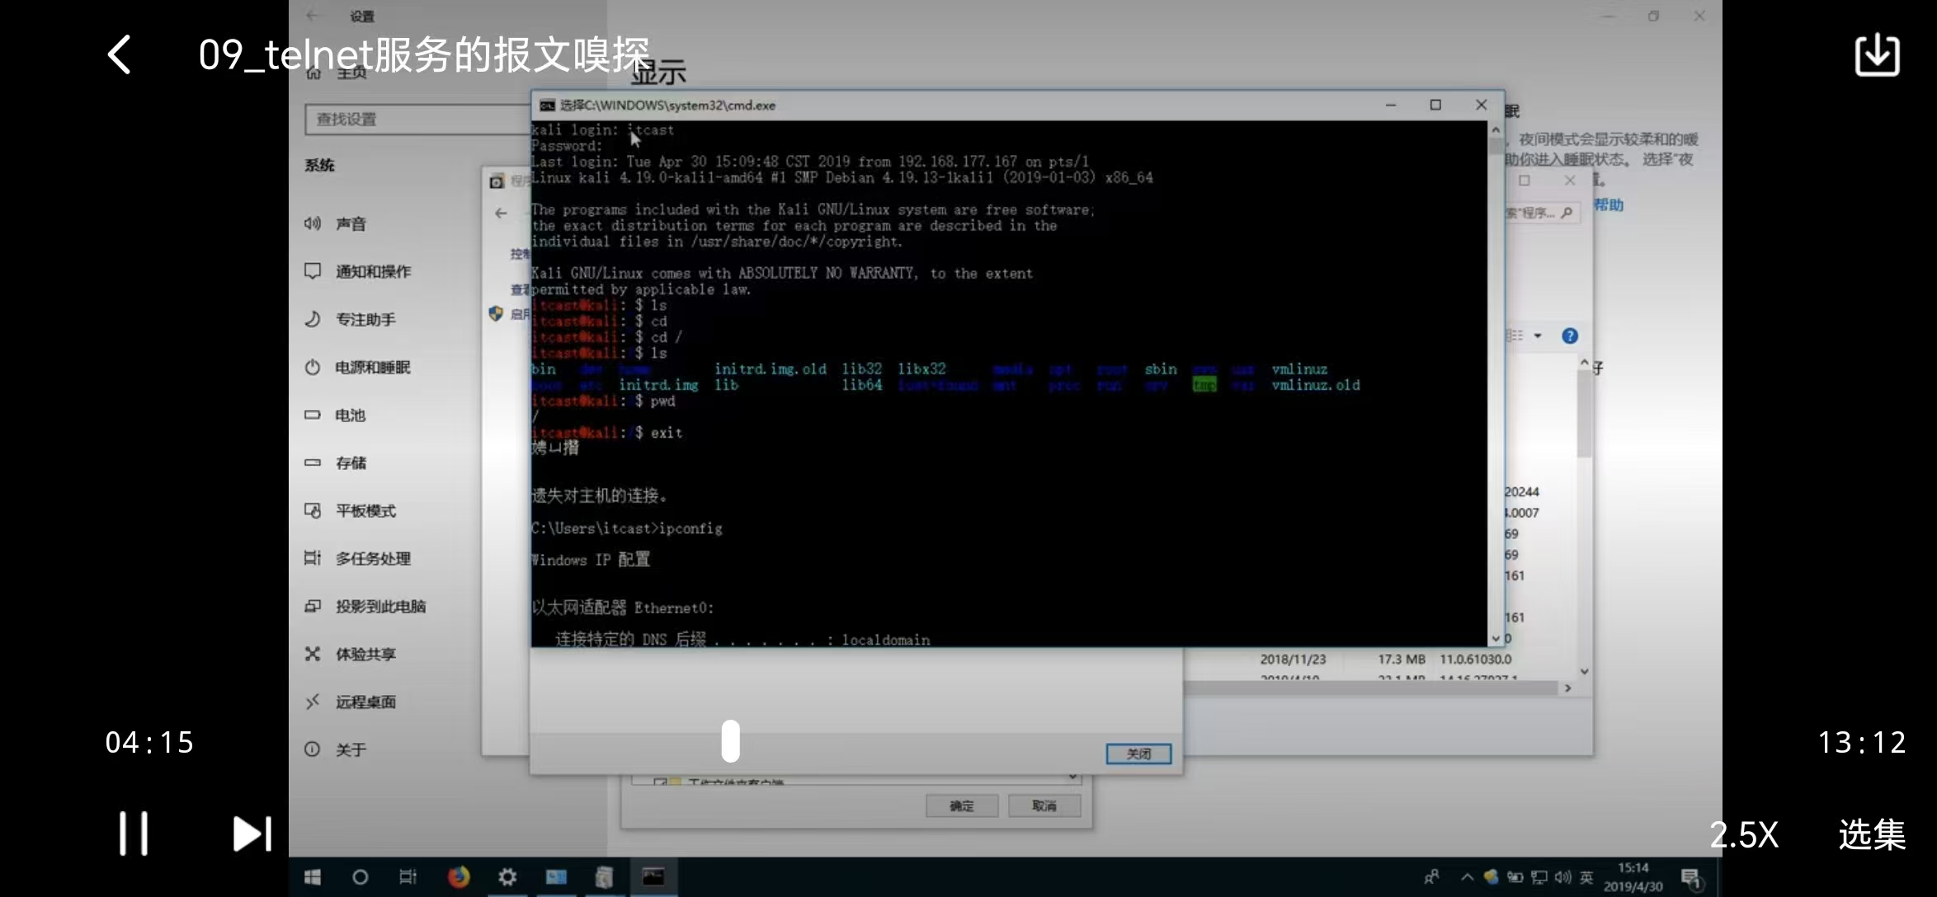Open the notification center icon
1937x897 pixels.
[x=1691, y=879]
